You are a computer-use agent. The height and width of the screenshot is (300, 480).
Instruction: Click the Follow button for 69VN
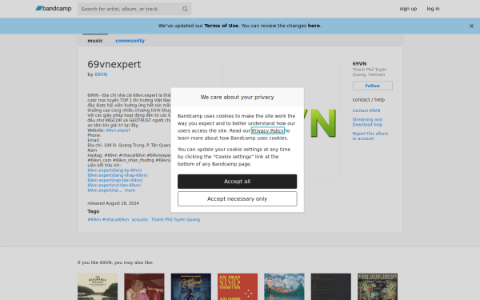click(373, 86)
